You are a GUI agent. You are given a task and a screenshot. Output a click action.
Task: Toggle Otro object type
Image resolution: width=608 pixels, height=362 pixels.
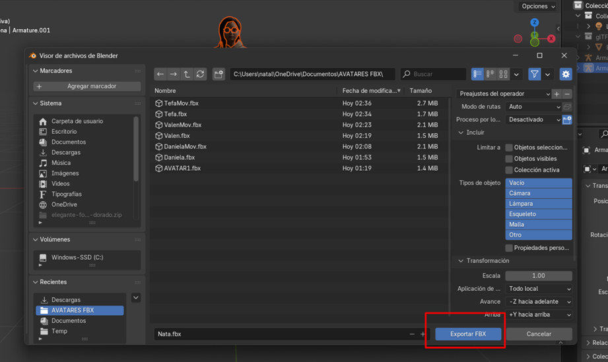coord(539,235)
